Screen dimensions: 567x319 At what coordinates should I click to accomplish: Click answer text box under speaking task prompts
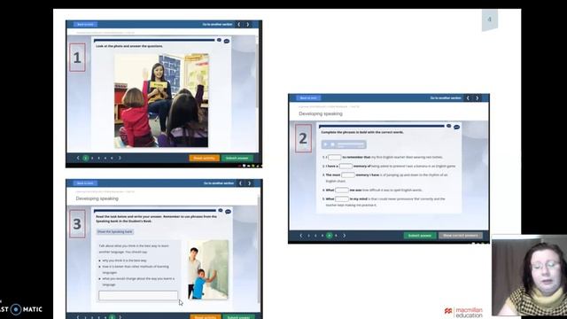click(138, 295)
